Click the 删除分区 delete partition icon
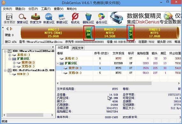Viewport: 182px width, 124px height. [88, 18]
